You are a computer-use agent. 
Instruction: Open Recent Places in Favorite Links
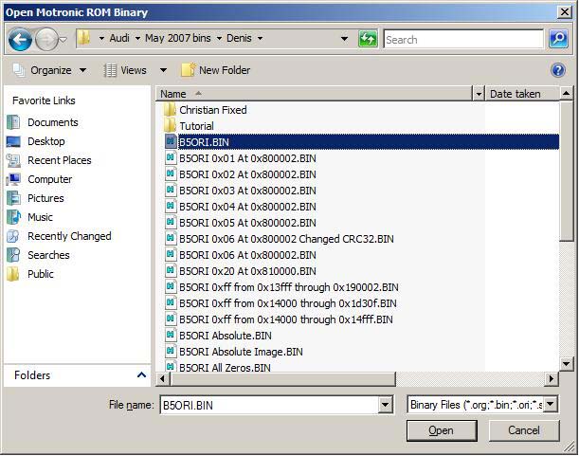(x=59, y=160)
